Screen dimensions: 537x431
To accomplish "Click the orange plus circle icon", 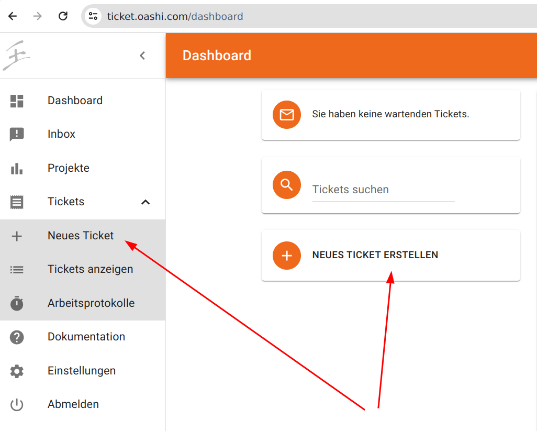I will (287, 256).
